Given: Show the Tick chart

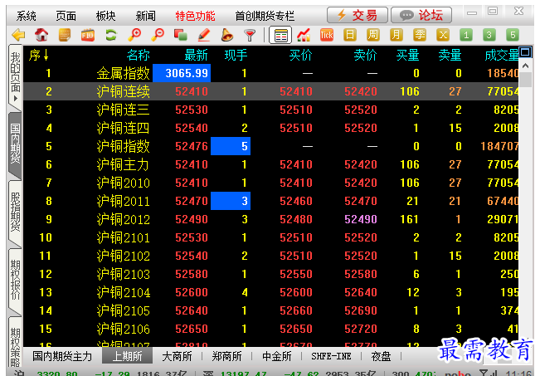Looking at the screenshot, I should pos(327,35).
